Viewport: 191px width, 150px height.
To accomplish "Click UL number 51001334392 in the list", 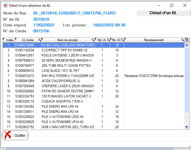I will pos(25,107).
